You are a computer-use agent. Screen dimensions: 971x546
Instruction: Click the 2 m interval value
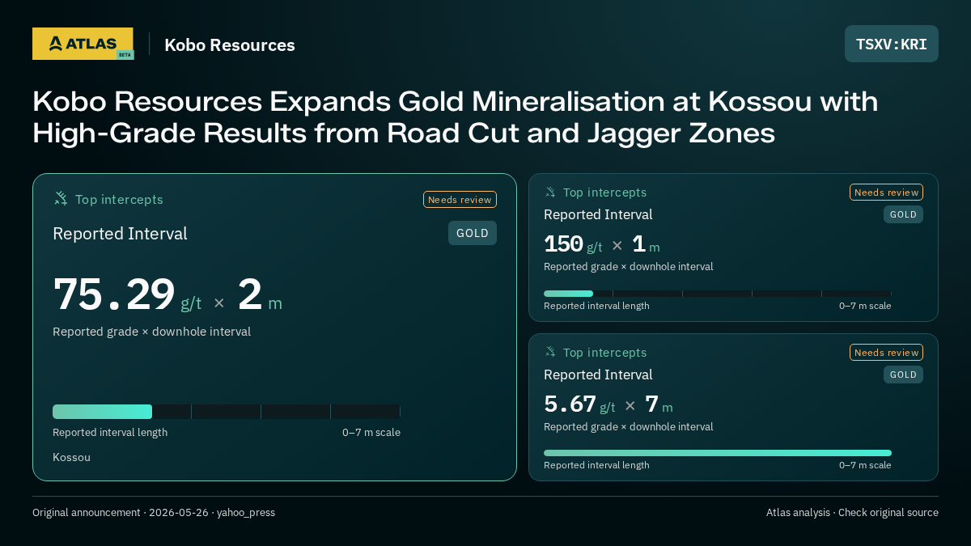260,294
